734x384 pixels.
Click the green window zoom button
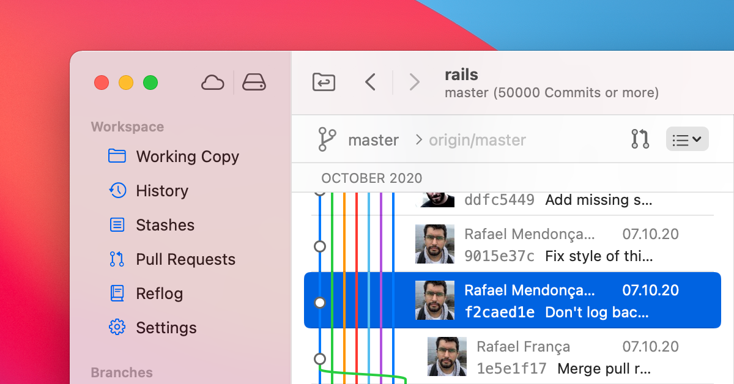(x=150, y=83)
